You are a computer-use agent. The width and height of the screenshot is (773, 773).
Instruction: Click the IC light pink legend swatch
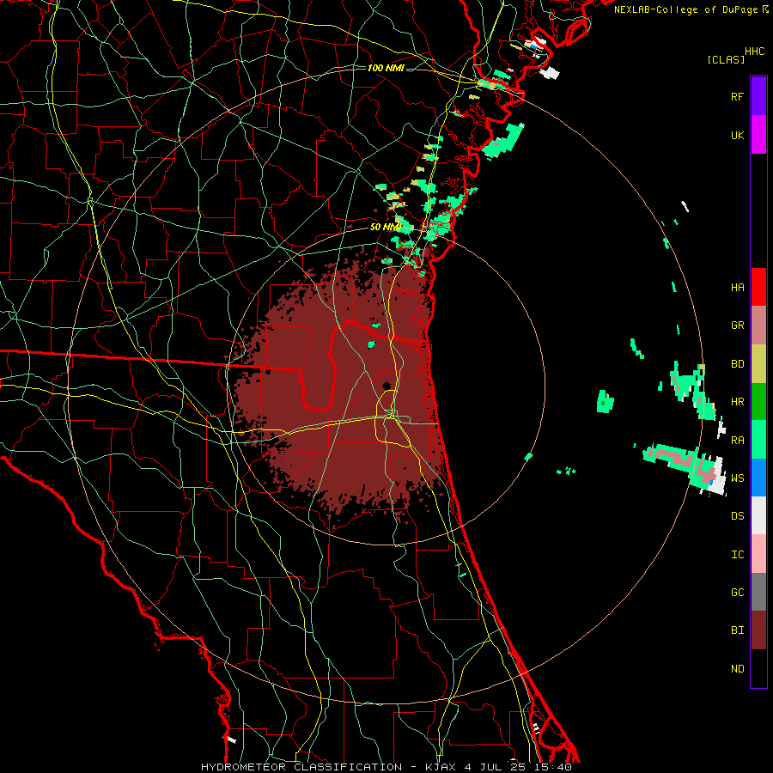(x=758, y=554)
